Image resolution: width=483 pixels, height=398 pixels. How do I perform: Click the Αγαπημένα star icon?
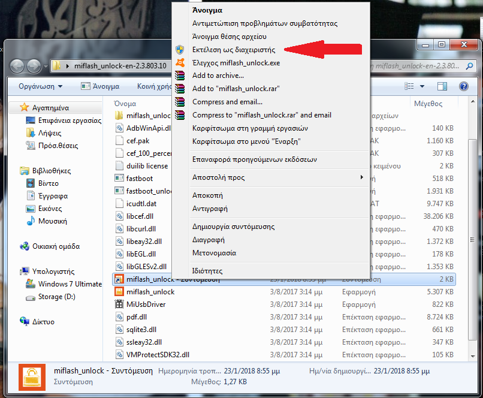click(x=25, y=107)
